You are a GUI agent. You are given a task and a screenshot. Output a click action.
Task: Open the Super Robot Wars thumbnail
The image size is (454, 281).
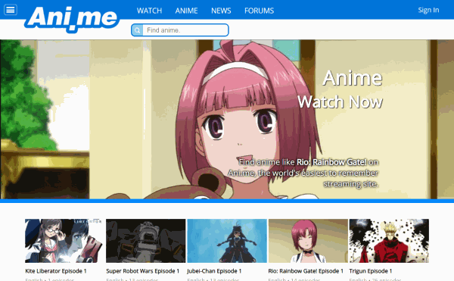pyautogui.click(x=145, y=241)
